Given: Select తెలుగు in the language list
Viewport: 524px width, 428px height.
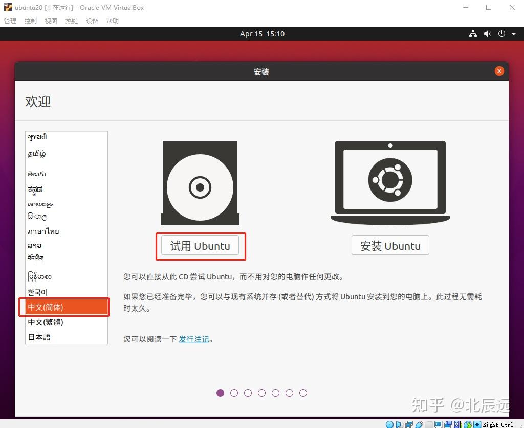Looking at the screenshot, I should (x=67, y=174).
